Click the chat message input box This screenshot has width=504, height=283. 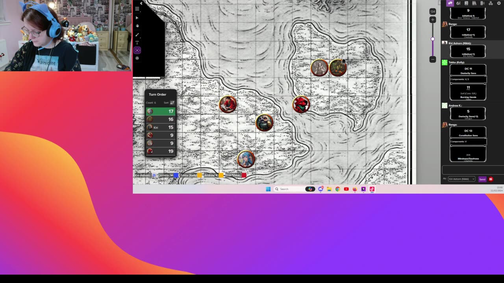click(x=472, y=170)
